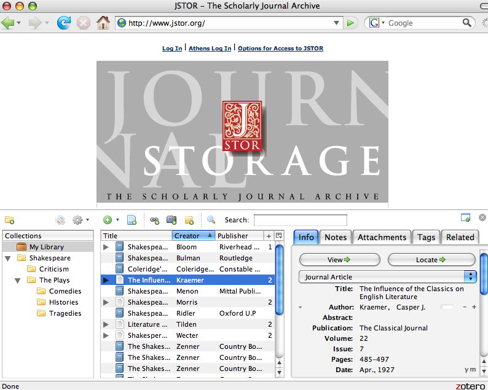This screenshot has width=488, height=390.
Task: Switch to the Attachments tab
Action: [382, 237]
